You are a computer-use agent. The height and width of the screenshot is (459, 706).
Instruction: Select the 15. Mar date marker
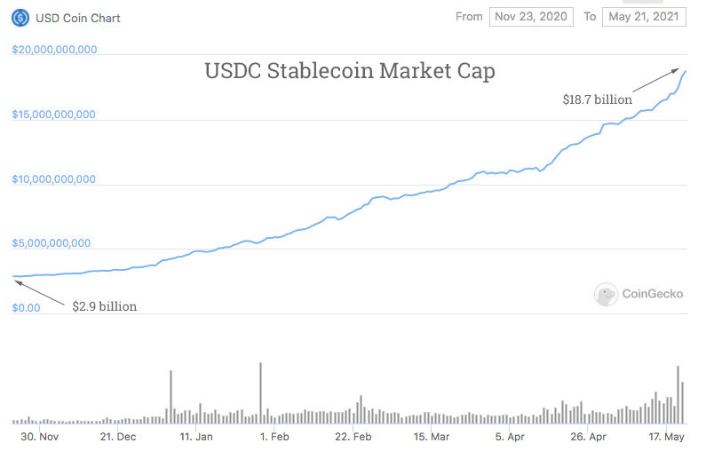pos(431,437)
